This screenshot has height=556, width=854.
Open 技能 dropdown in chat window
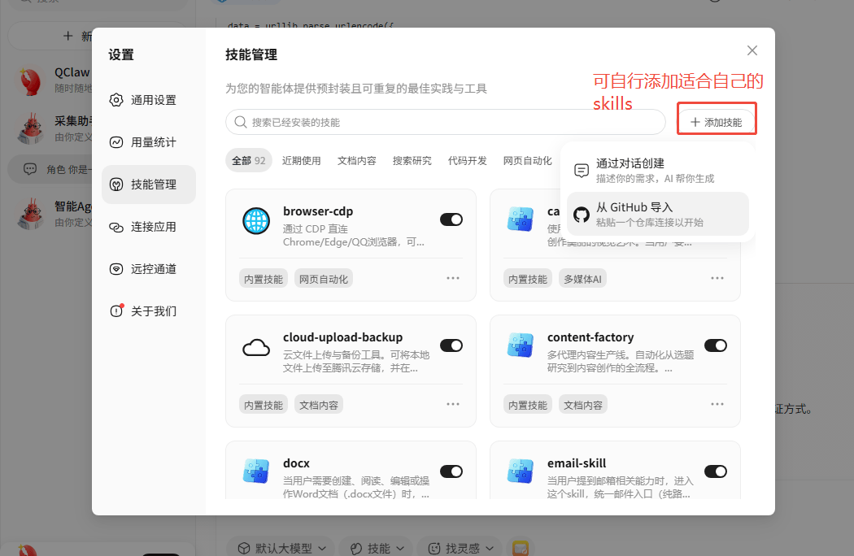[x=377, y=547]
